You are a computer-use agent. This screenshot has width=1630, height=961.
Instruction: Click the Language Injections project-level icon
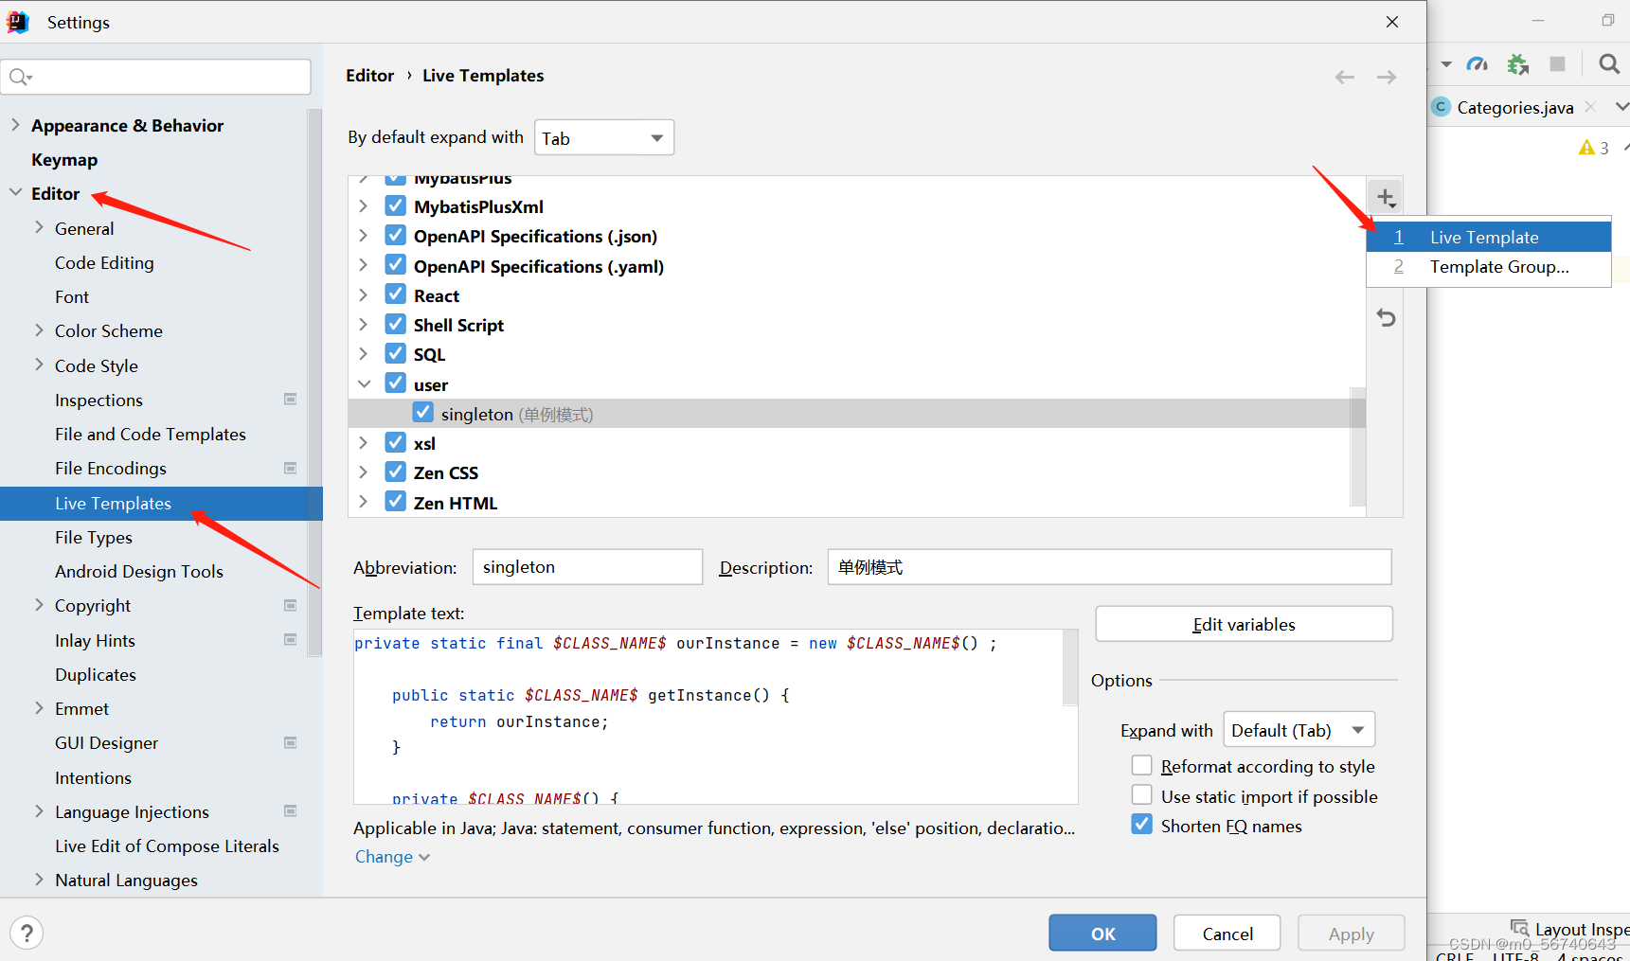(291, 811)
